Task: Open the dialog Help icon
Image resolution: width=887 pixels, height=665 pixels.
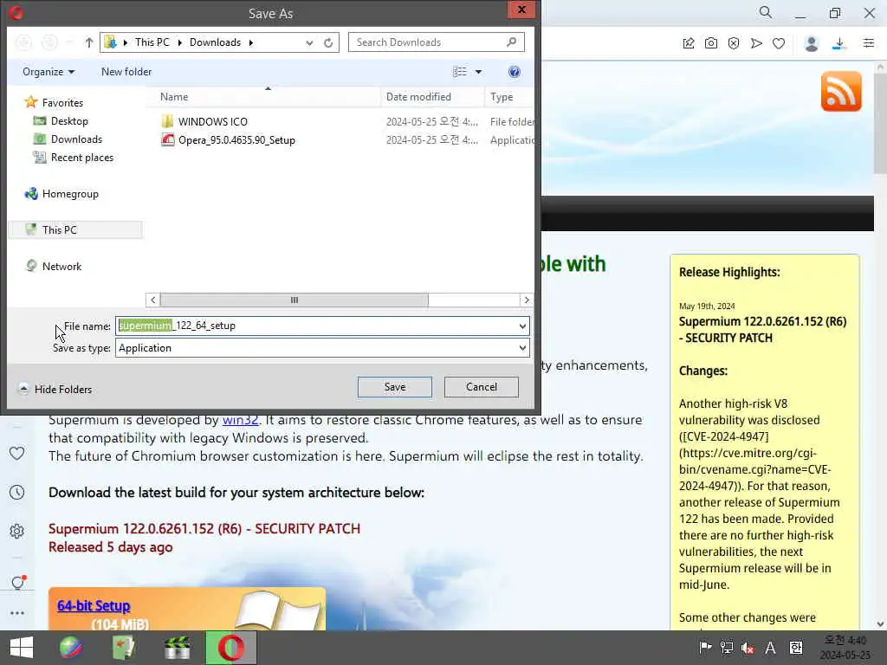Action: coord(515,72)
